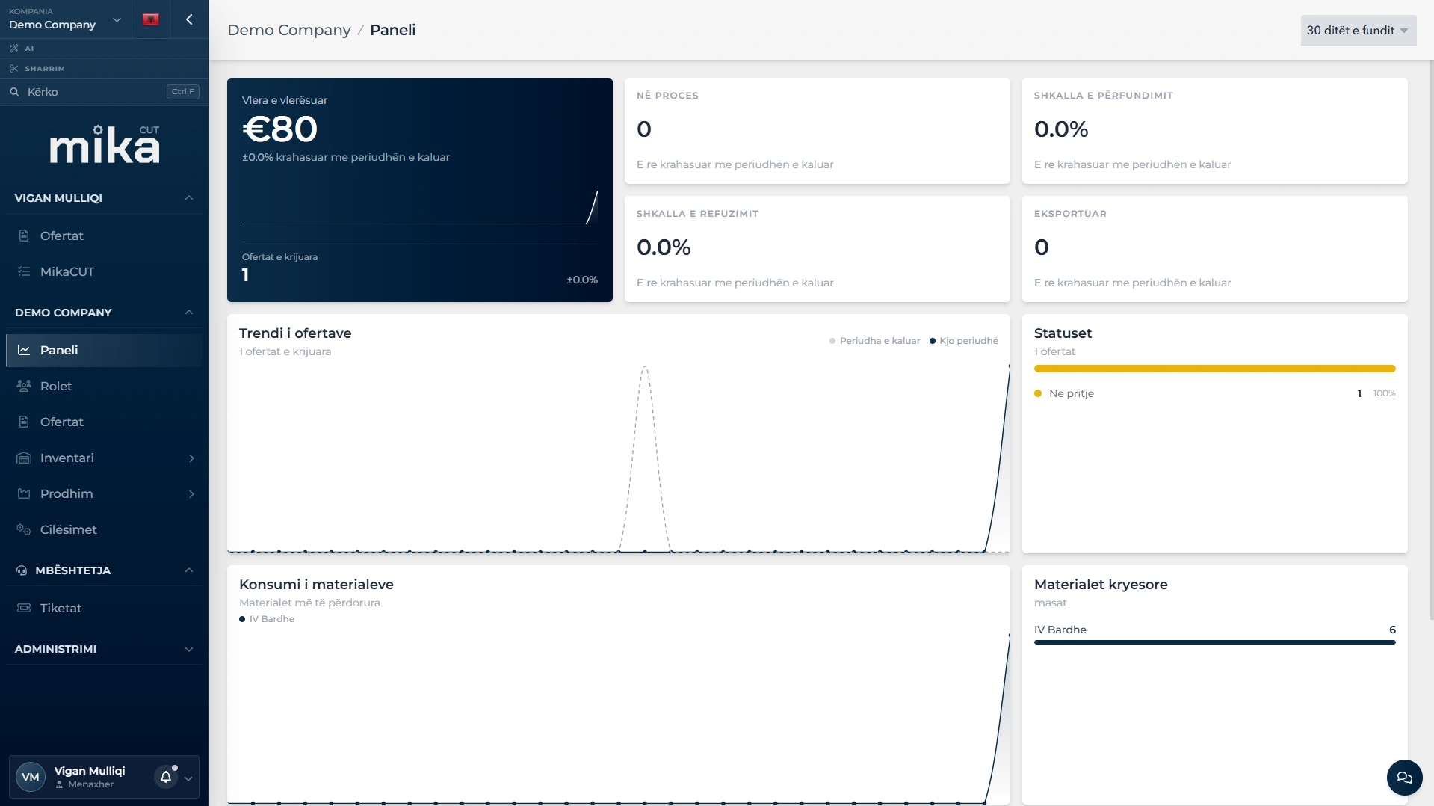Click the Konsumi i materialeve heading
The height and width of the screenshot is (806, 1434).
316,585
